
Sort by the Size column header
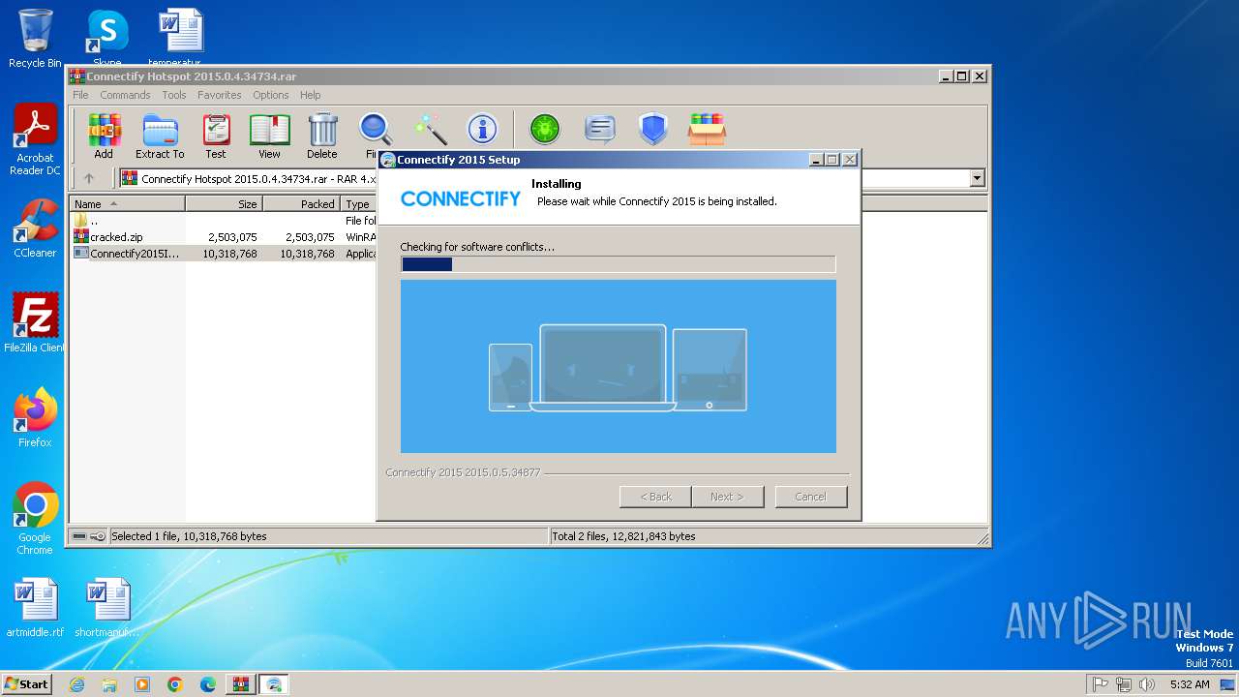[x=225, y=204]
